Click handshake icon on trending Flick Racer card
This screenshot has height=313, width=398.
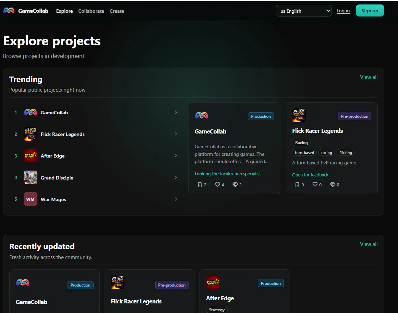pyautogui.click(x=333, y=185)
